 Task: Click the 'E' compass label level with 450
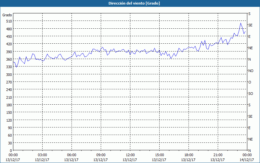(x=249, y=37)
